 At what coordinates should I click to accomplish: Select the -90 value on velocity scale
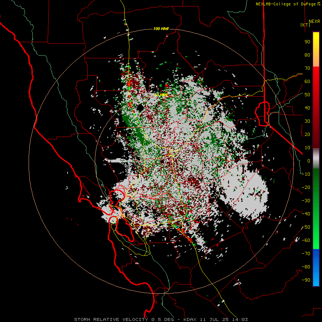(306, 280)
